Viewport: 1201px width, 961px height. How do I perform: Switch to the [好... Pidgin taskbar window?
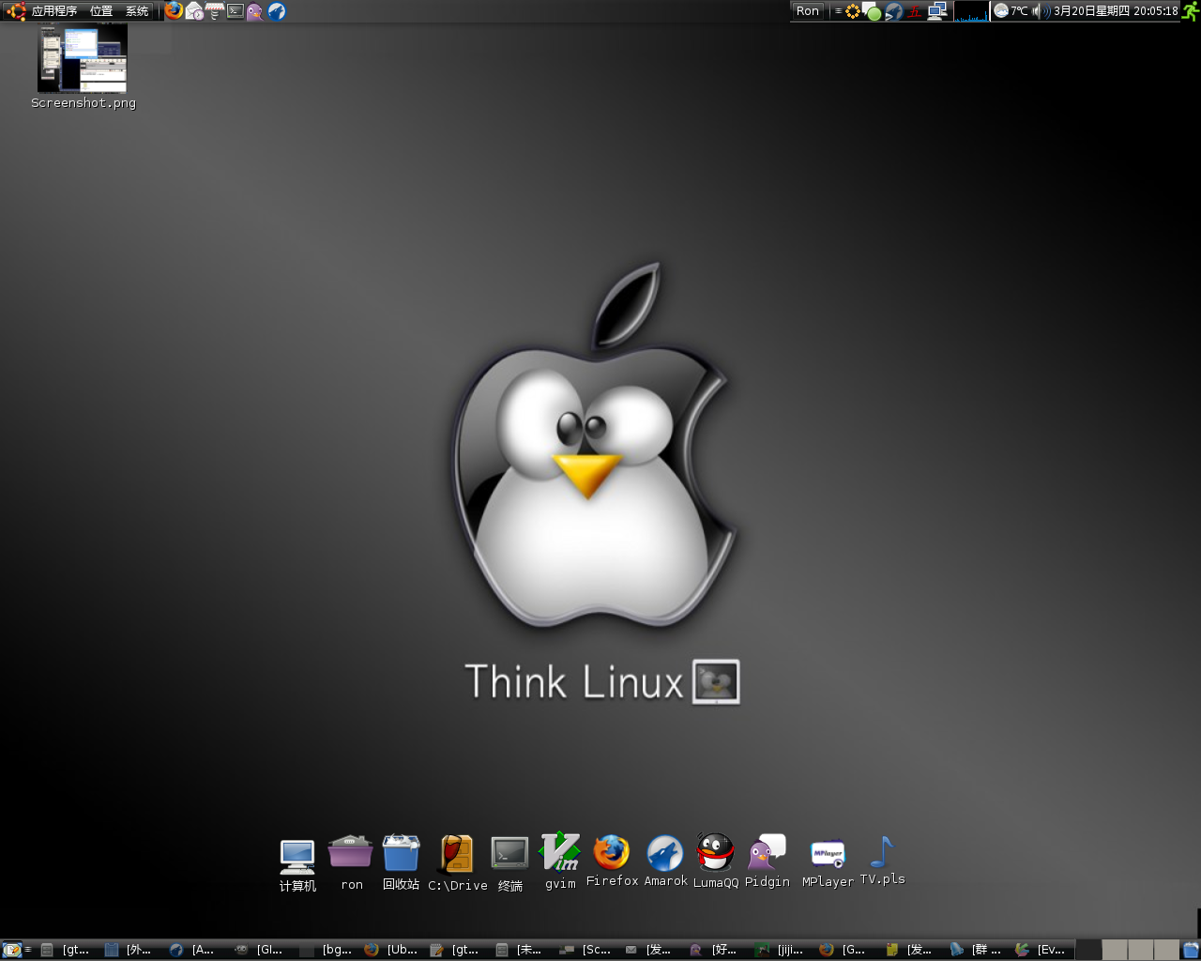(716, 950)
